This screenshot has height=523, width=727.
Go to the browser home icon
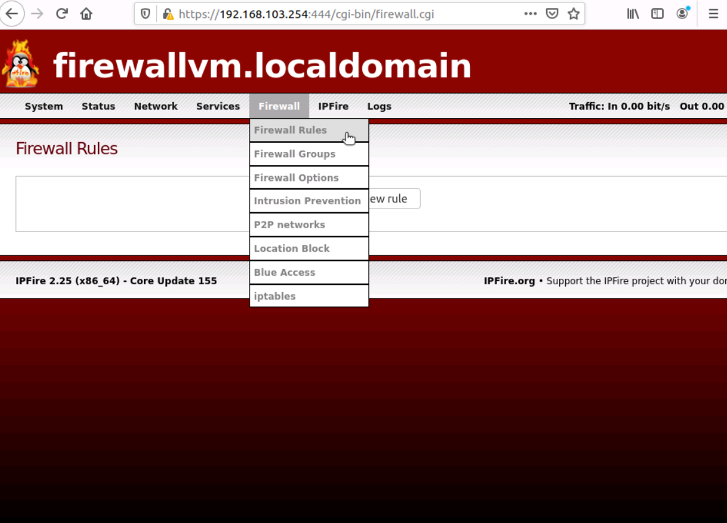(86, 14)
